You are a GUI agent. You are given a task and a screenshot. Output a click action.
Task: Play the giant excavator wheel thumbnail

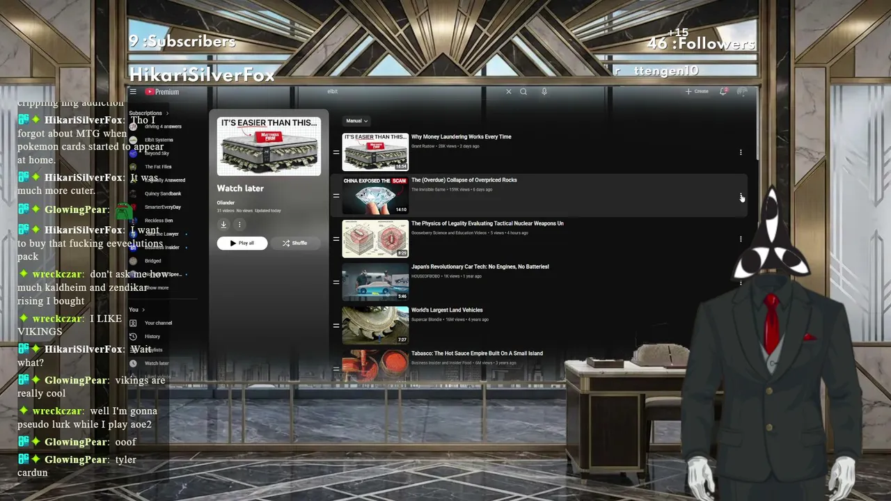tap(375, 326)
